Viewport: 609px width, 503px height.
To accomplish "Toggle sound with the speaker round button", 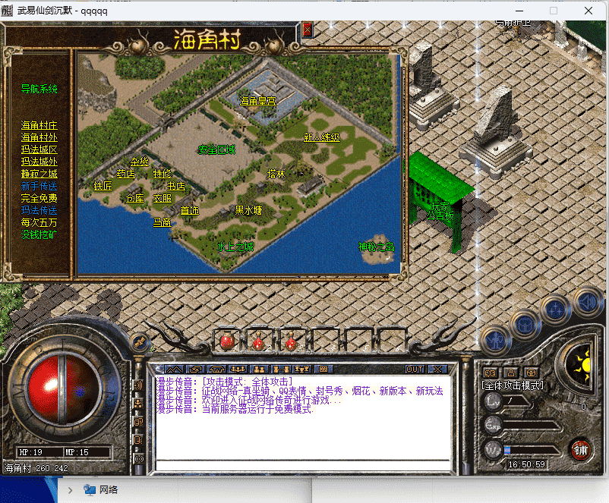I will 588,302.
